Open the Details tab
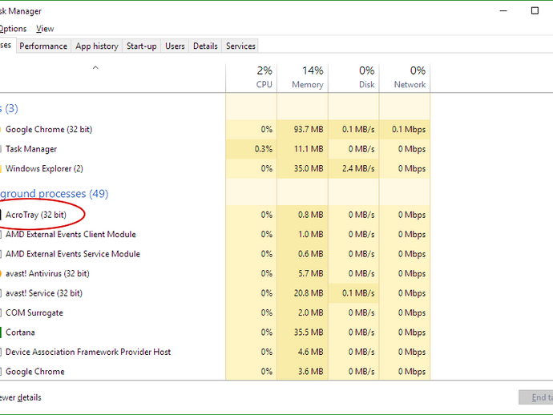 pos(205,46)
